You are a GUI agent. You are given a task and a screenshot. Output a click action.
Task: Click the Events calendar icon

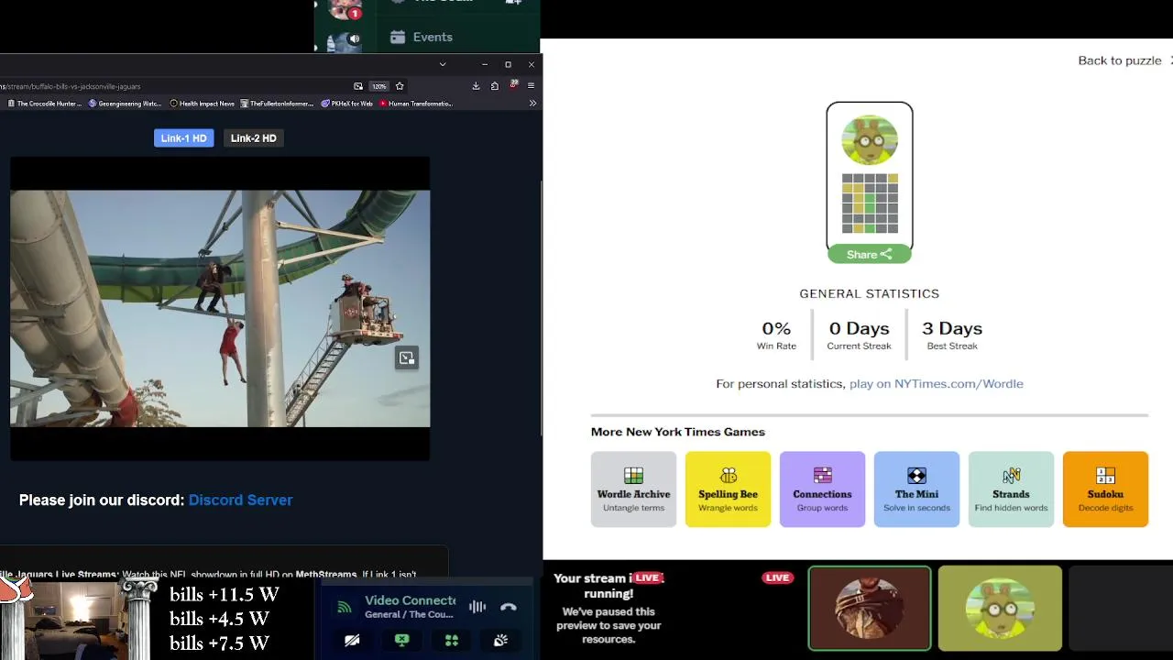[398, 37]
